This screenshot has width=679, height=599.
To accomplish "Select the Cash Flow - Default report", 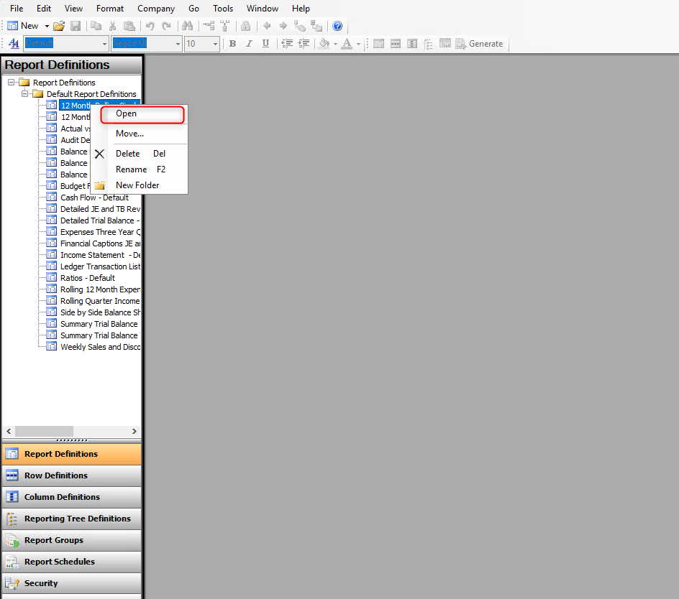I will click(94, 198).
